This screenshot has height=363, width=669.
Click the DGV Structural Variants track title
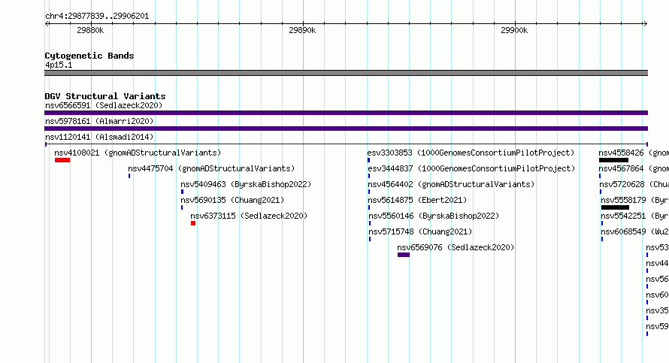click(105, 96)
